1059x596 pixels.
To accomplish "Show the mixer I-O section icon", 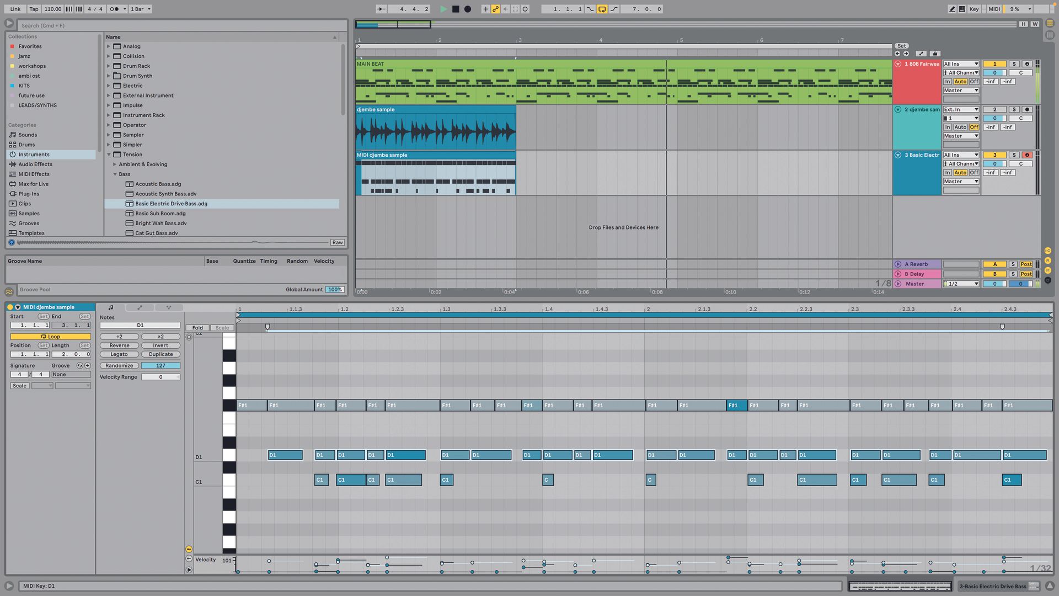I will pyautogui.click(x=1047, y=251).
